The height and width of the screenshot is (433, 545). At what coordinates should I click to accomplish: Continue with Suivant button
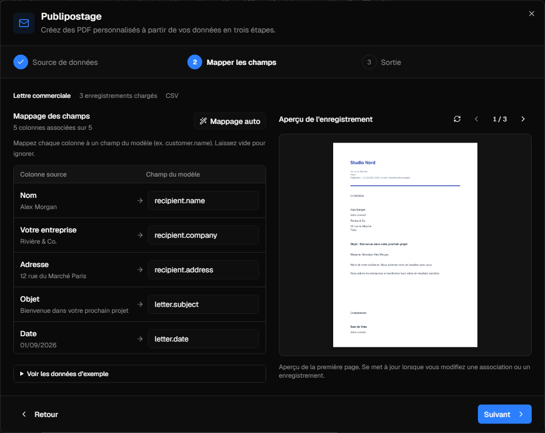(505, 414)
